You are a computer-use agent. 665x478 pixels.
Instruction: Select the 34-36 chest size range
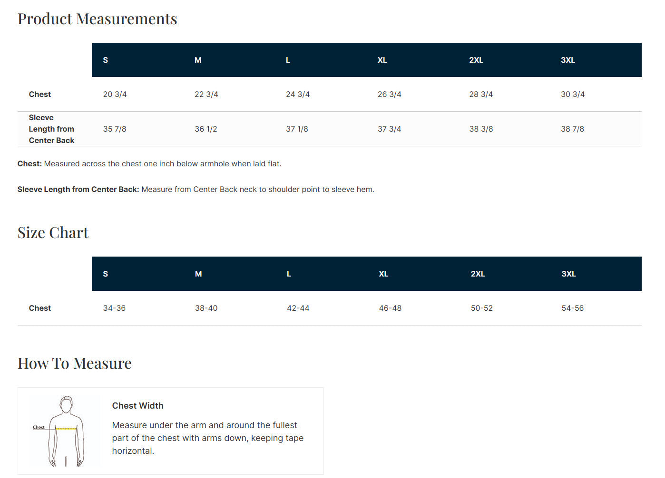click(115, 308)
